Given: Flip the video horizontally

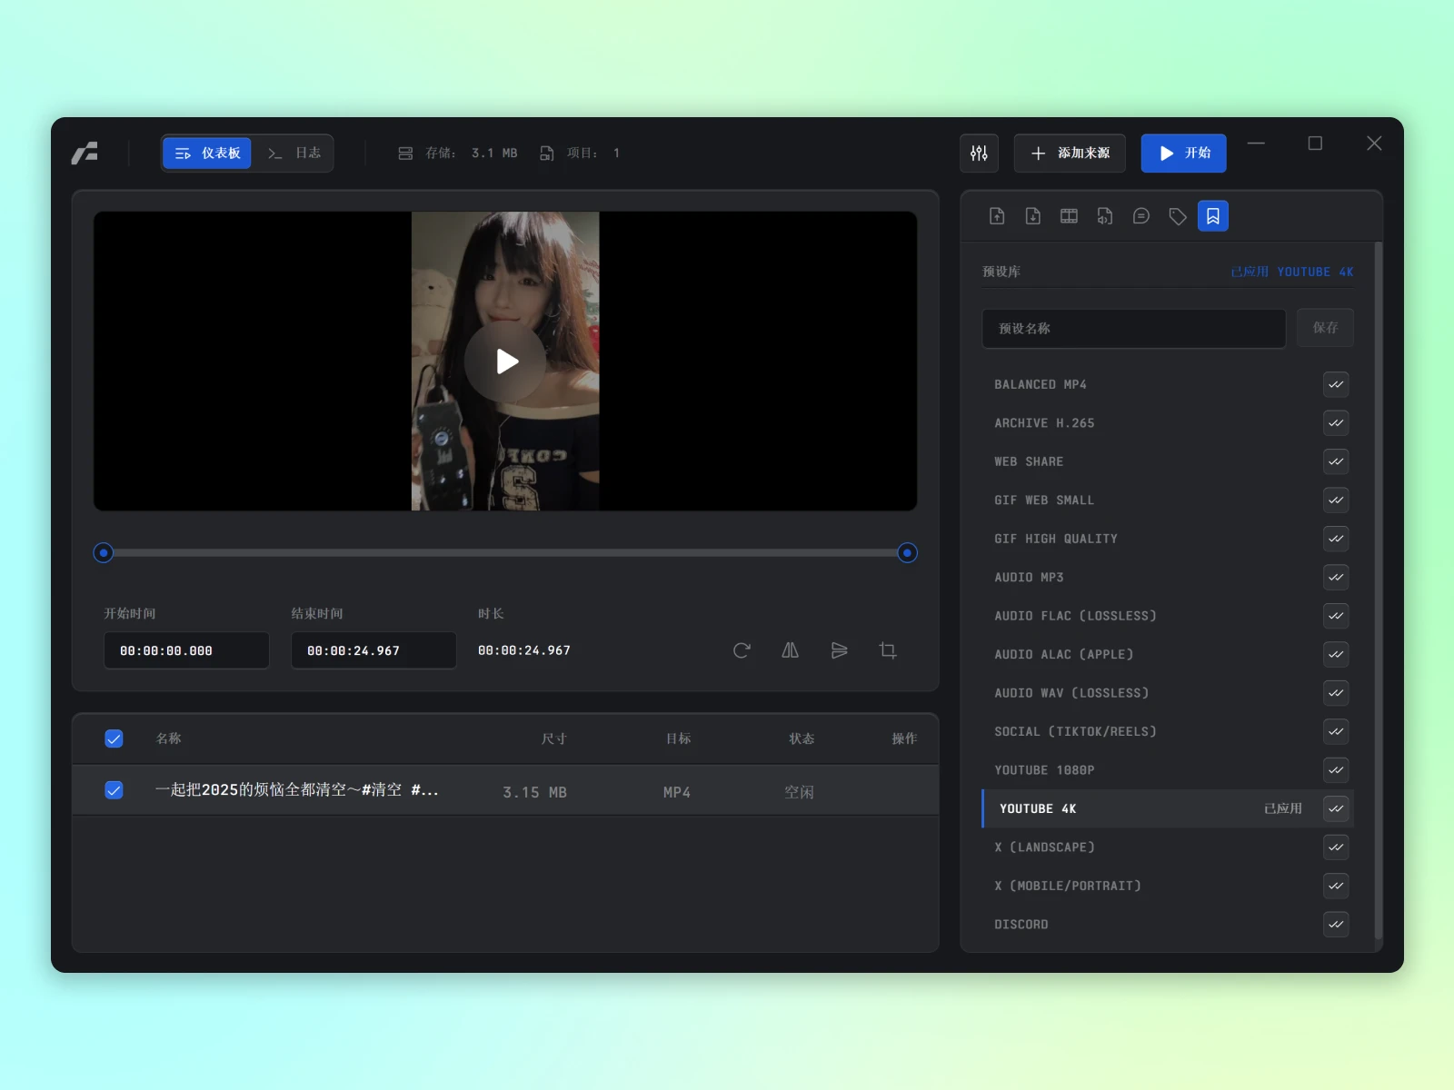Looking at the screenshot, I should click(x=790, y=650).
